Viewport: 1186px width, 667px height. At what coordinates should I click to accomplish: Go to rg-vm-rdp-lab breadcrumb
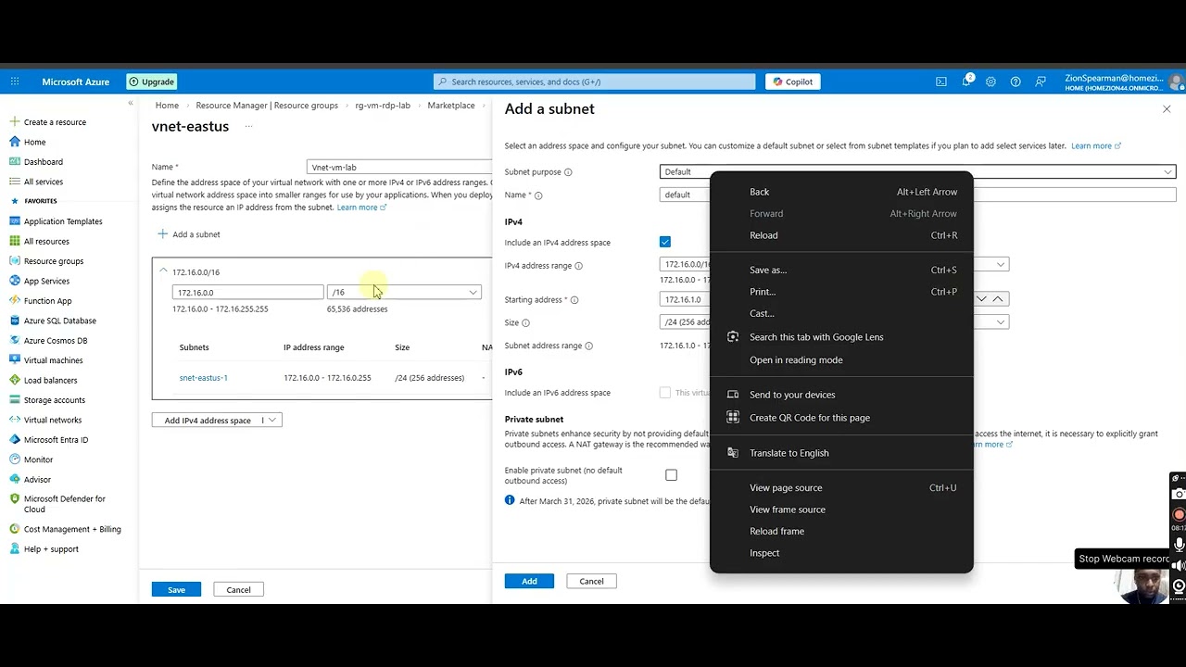[x=383, y=106]
